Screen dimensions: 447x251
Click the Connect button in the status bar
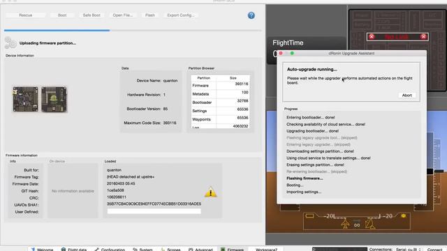[434, 250]
